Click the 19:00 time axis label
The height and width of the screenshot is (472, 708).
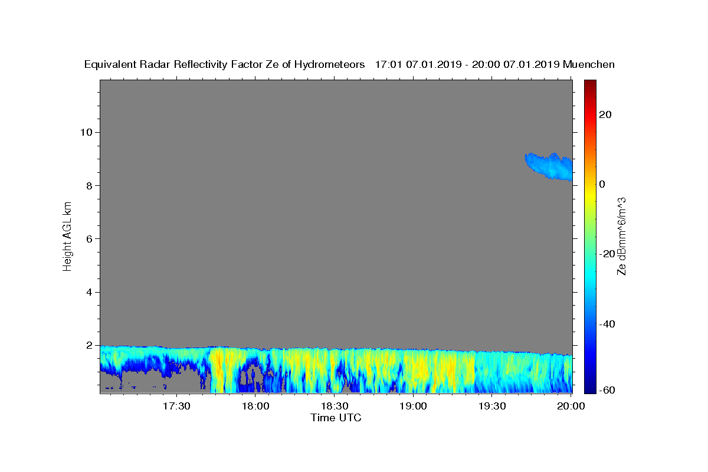click(413, 406)
